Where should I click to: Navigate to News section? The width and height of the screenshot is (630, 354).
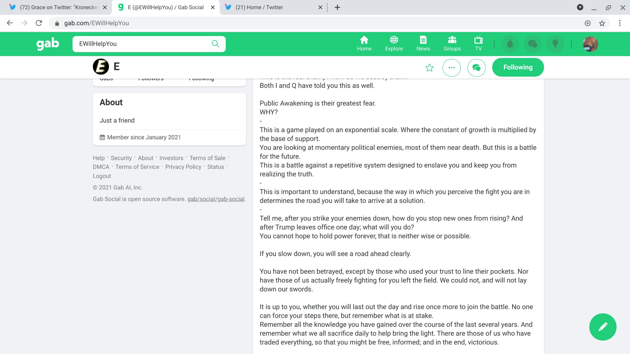(423, 44)
